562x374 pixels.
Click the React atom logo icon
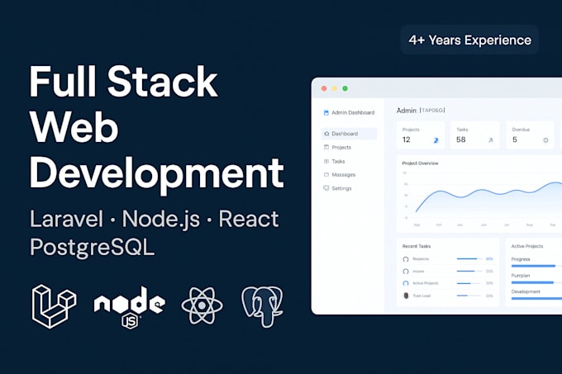coord(202,305)
